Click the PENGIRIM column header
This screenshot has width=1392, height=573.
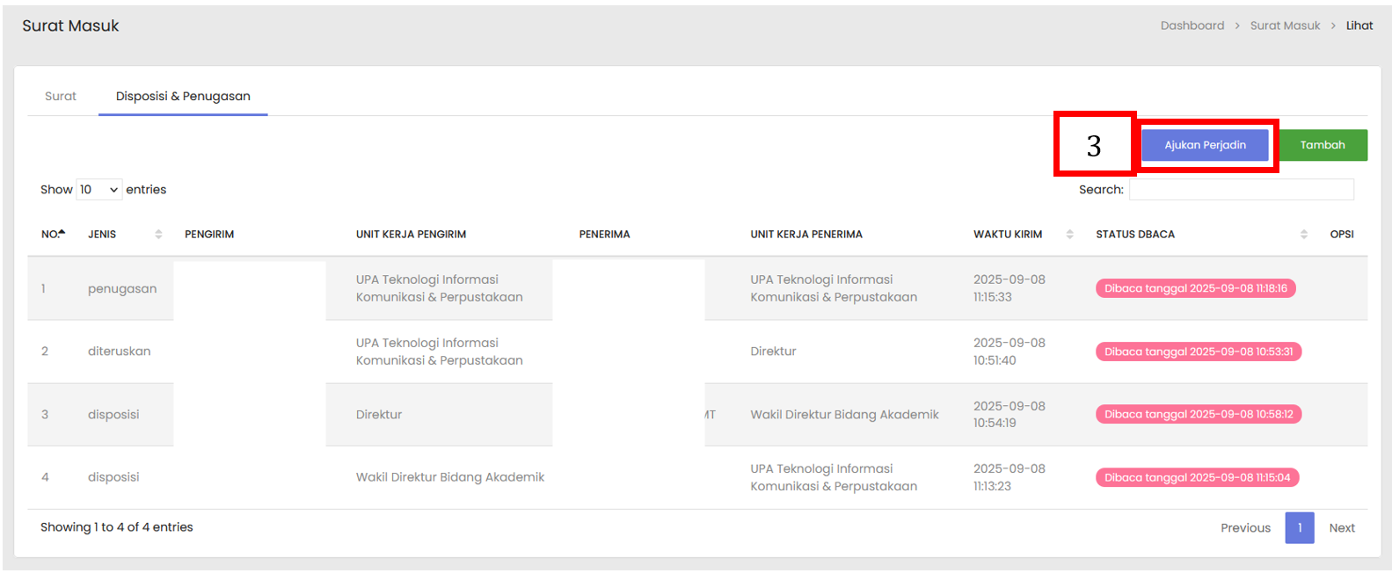pyautogui.click(x=209, y=234)
